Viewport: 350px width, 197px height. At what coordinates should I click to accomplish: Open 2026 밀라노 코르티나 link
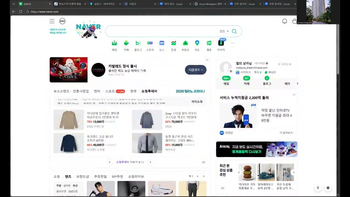(190, 91)
